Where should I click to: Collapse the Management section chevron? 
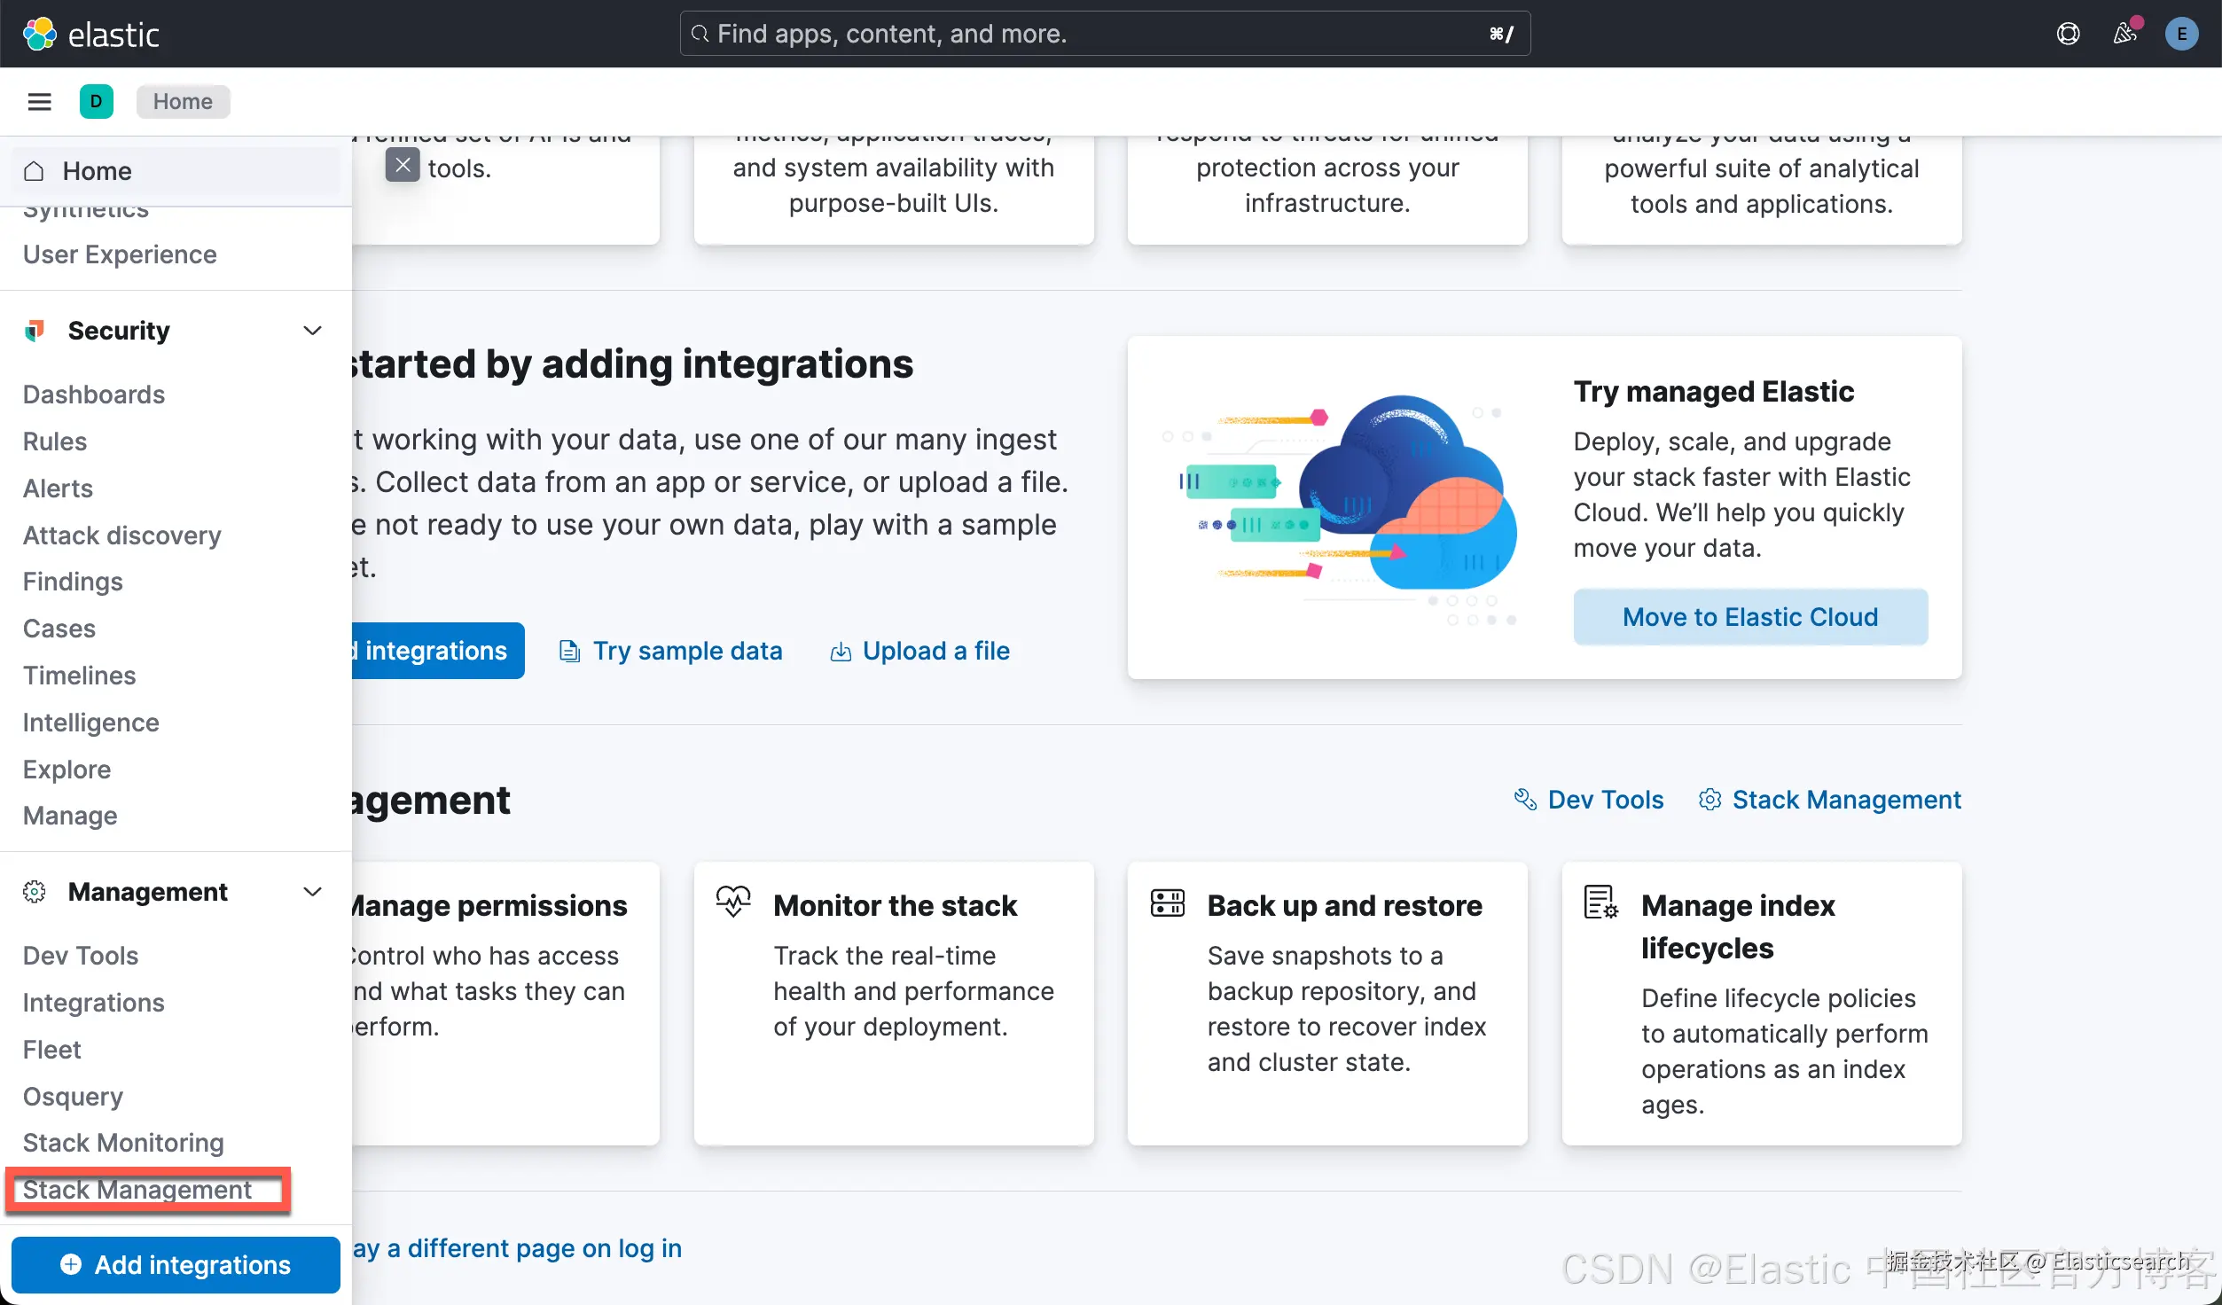tap(312, 892)
